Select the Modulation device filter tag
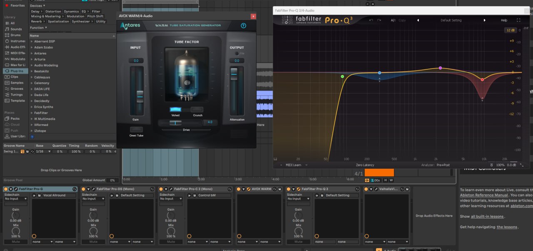This screenshot has height=251, width=533. (75, 17)
